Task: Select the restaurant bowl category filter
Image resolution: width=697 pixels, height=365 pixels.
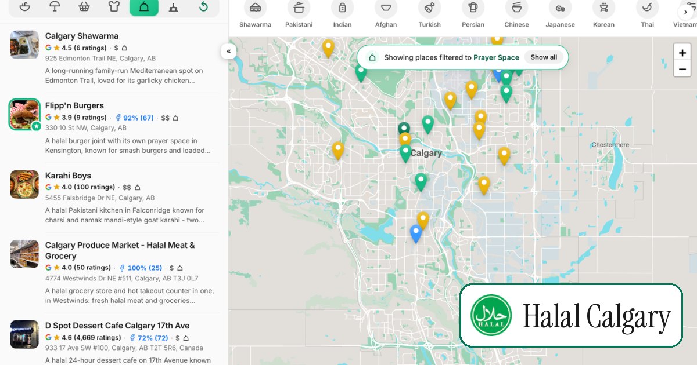Action: [x=24, y=7]
